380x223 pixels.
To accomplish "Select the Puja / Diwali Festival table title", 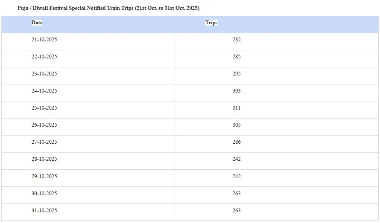I will 108,8.
